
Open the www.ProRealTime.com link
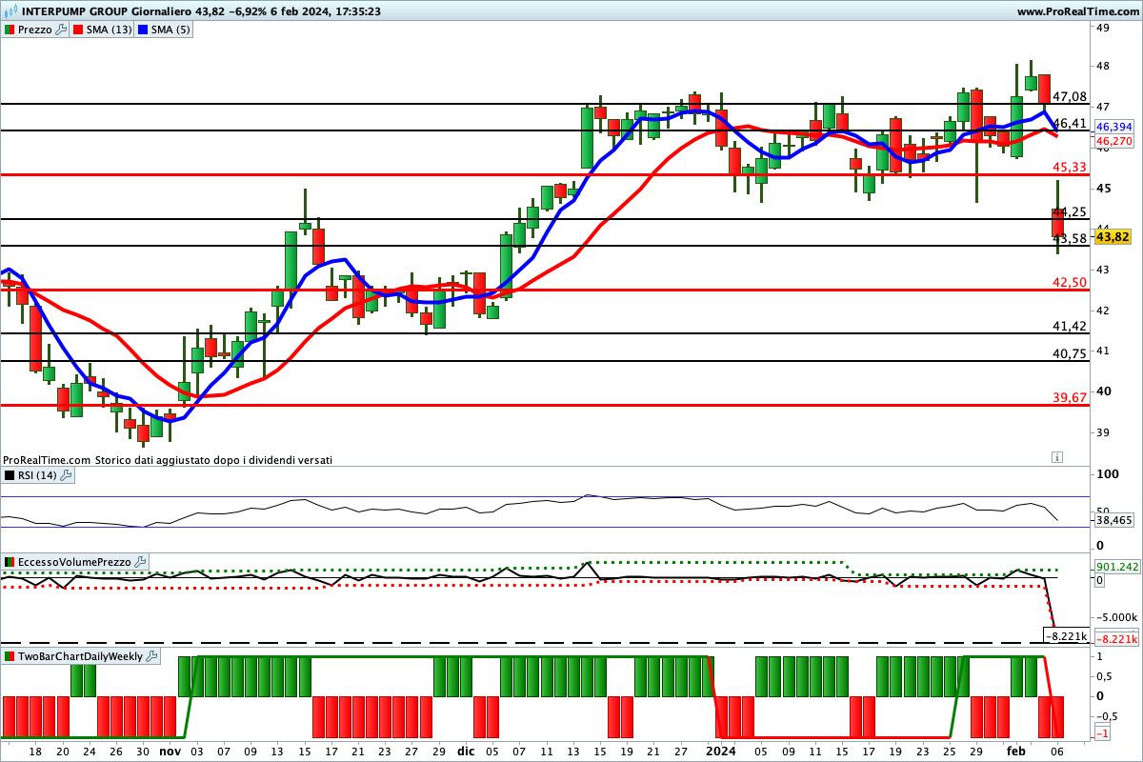click(x=1076, y=11)
